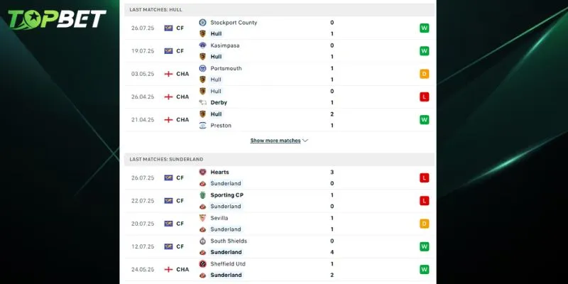
Task: Click the Sheffield Utd club crest
Action: (202, 263)
